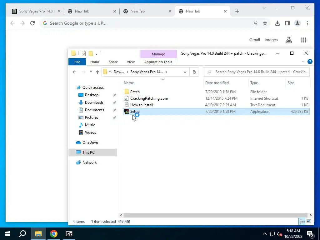Select Documents in navigation pane

click(94, 110)
